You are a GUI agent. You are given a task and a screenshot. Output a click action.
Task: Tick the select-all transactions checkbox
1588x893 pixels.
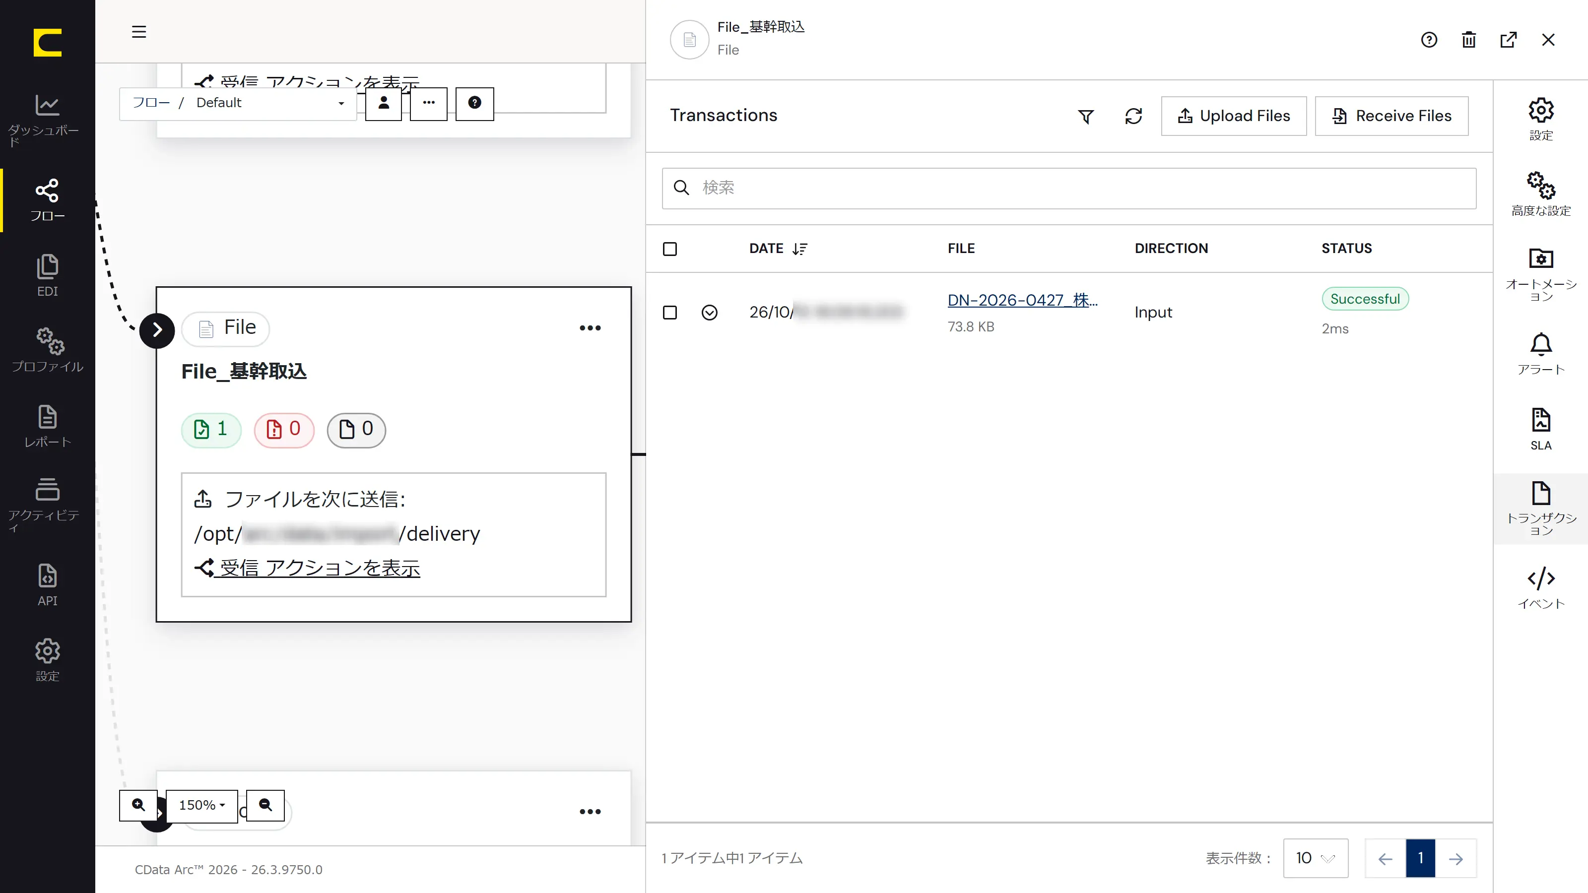click(669, 249)
